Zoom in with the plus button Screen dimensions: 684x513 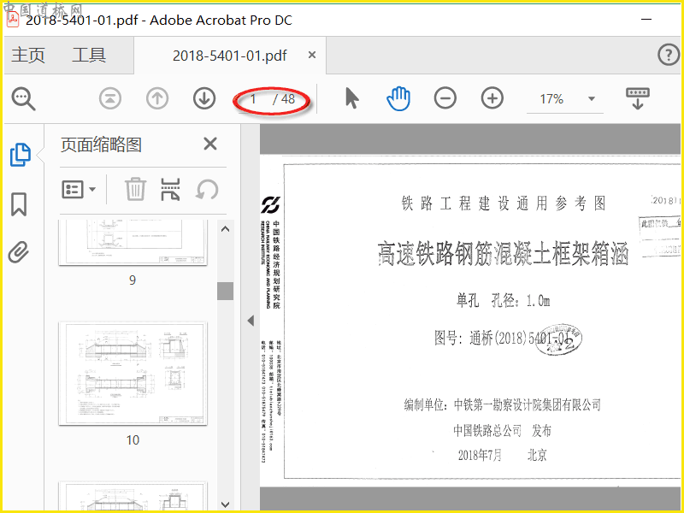pyautogui.click(x=492, y=98)
